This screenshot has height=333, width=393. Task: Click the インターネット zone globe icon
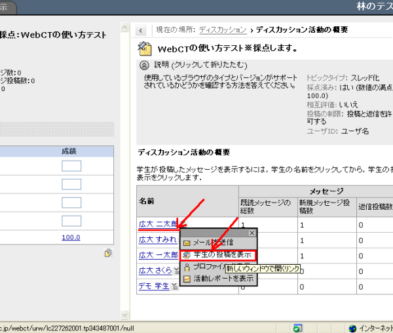click(352, 328)
